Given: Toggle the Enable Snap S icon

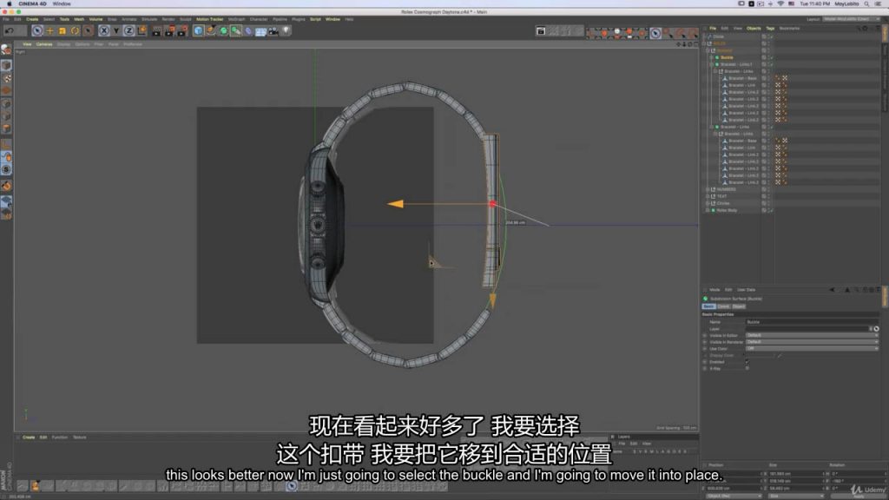Looking at the screenshot, I should pos(6,169).
